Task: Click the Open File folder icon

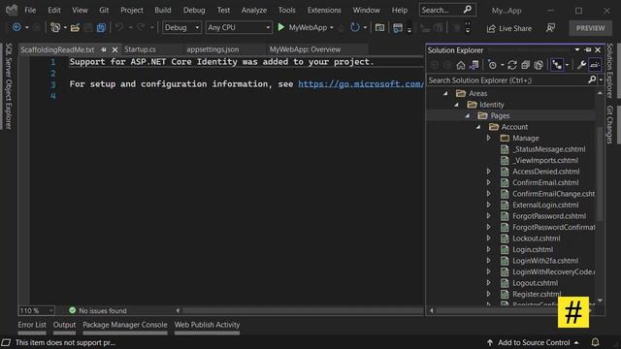Action: click(x=75, y=28)
